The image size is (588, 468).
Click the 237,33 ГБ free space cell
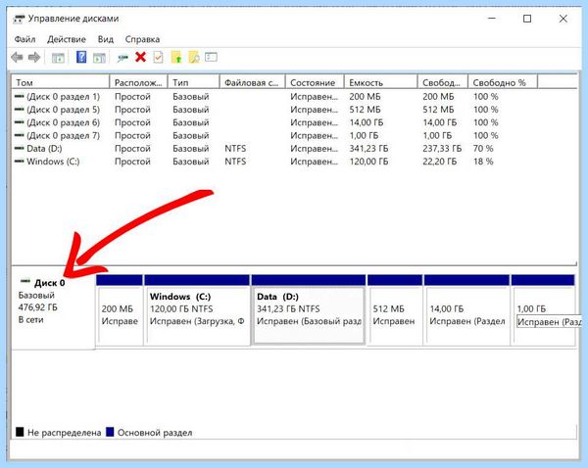(442, 149)
